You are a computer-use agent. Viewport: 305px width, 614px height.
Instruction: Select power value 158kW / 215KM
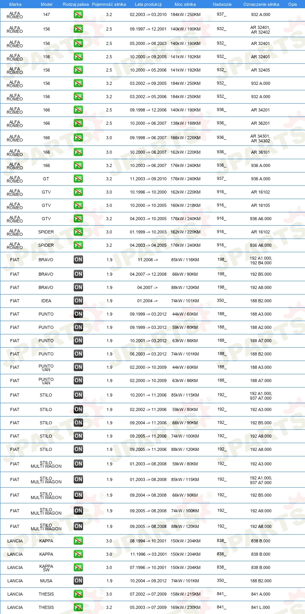[186, 594]
